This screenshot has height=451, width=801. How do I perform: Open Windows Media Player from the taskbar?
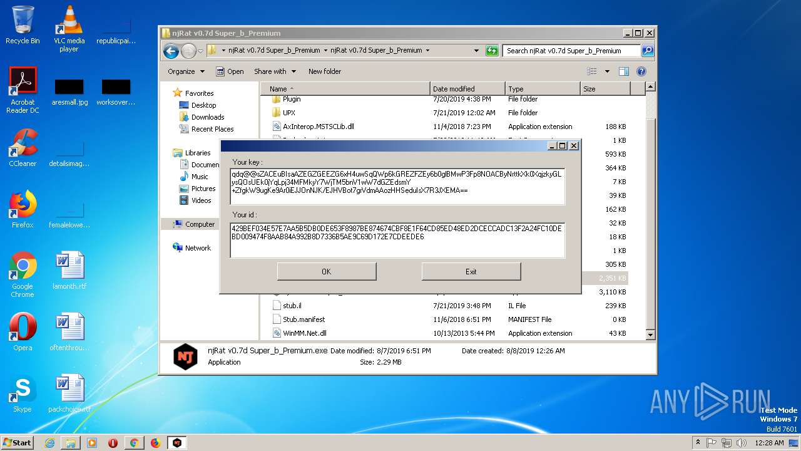(92, 443)
